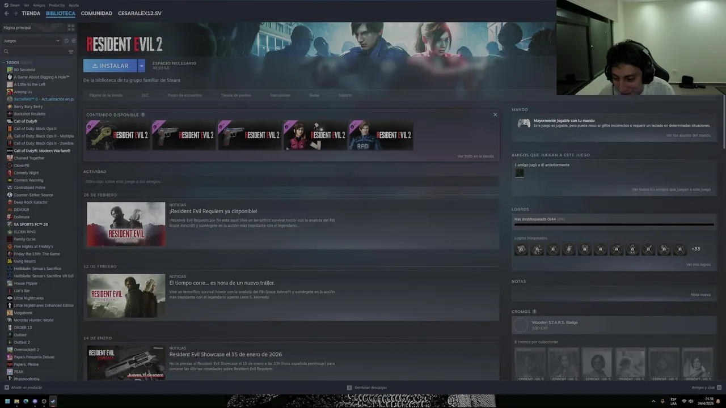Open the Juegos dropdown filter

tap(31, 41)
